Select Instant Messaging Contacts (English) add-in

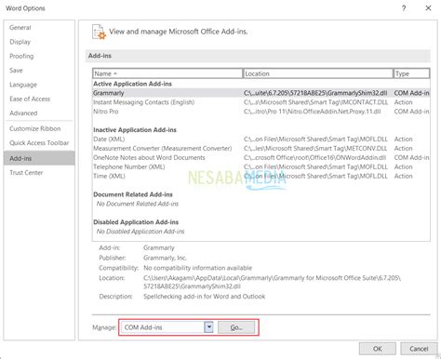[261, 102]
